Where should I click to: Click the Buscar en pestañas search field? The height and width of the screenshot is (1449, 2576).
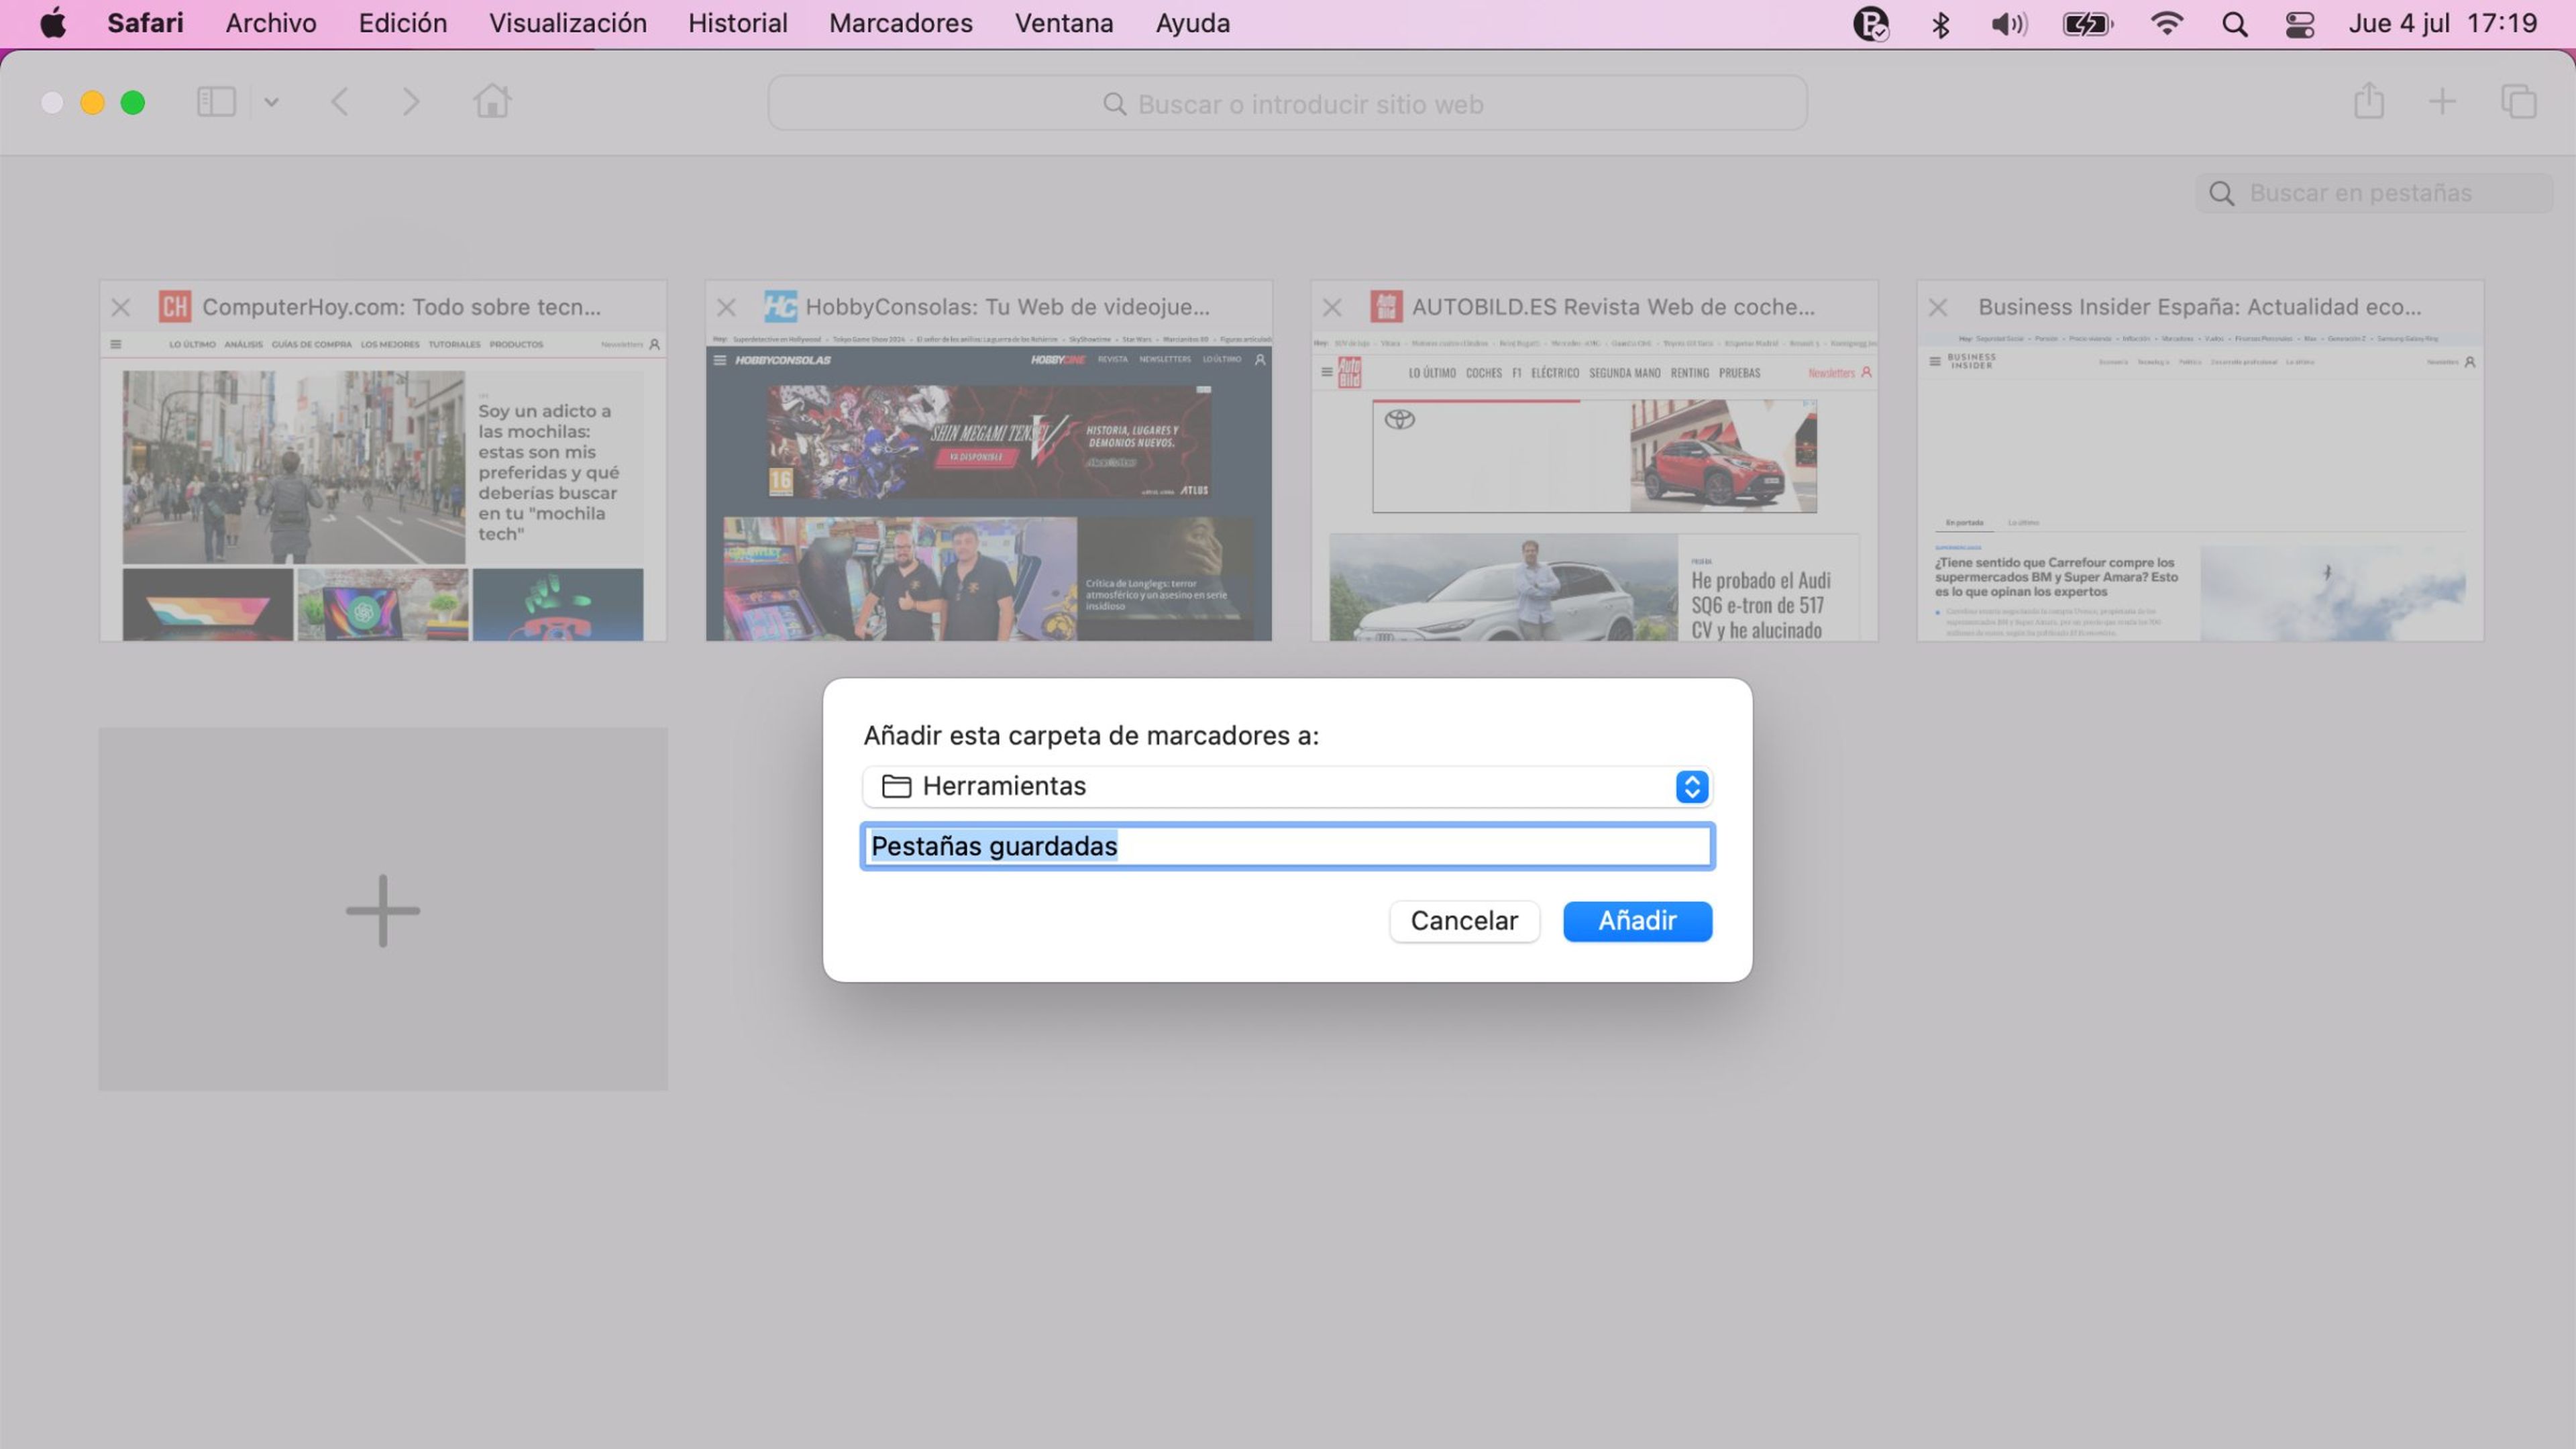click(x=2373, y=193)
